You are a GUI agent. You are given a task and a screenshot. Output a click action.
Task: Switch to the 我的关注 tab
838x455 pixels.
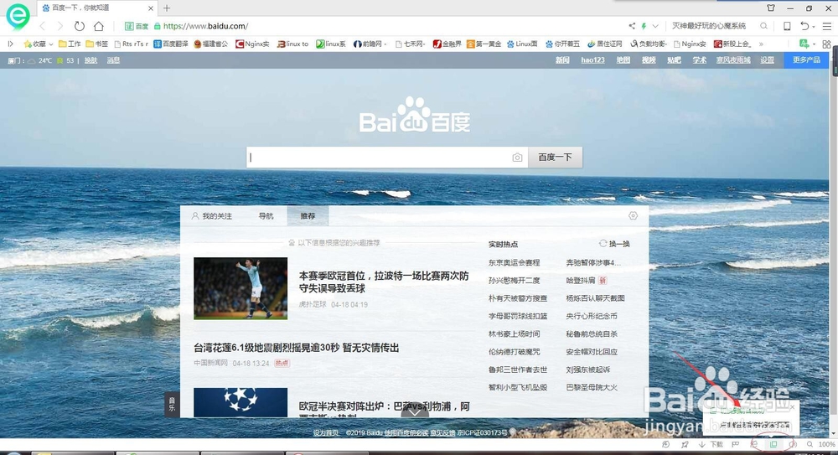click(x=212, y=216)
